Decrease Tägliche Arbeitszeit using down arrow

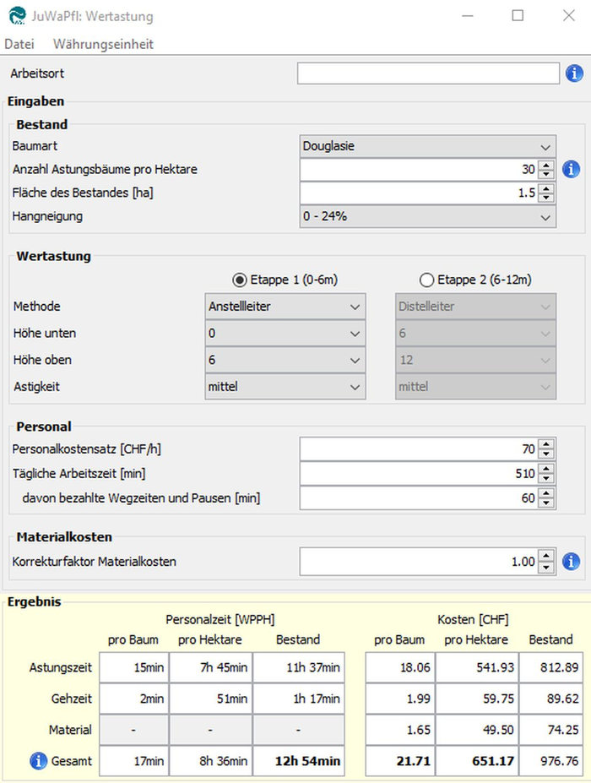[x=547, y=479]
